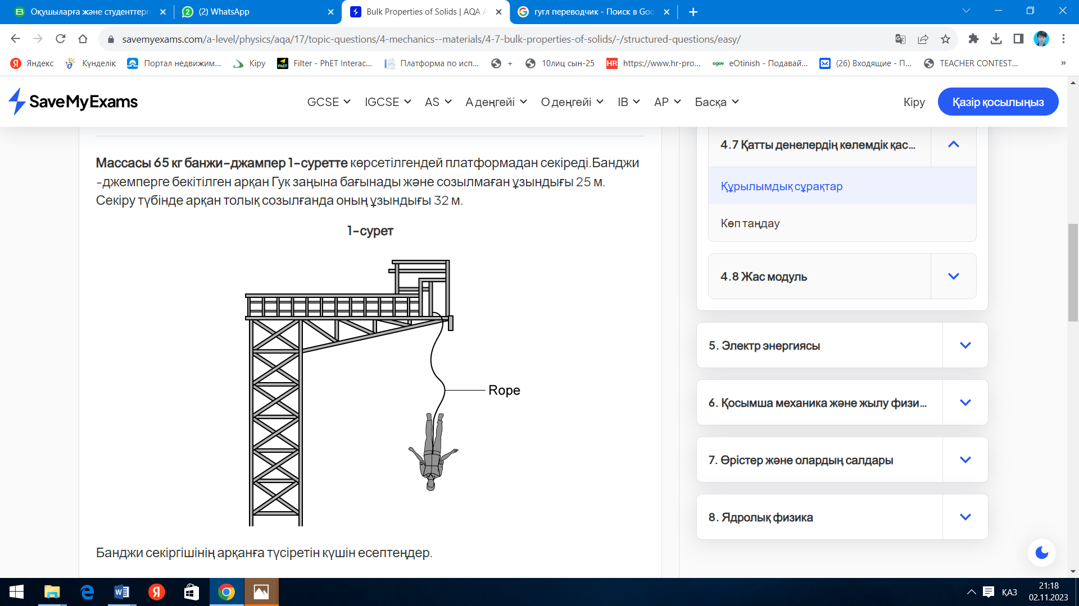Collapse the 4.7 topic section chevron
Image resolution: width=1079 pixels, height=606 pixels.
coord(953,145)
